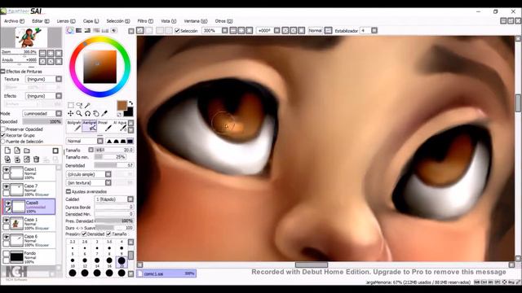Adjust the Densidad brush slider
The height and width of the screenshot is (293, 522).
tap(114, 165)
